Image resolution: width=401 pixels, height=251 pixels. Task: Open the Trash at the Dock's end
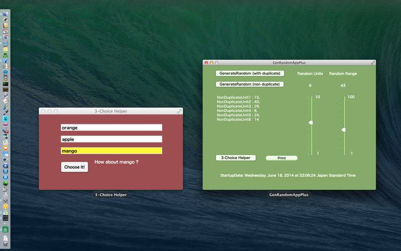(x=6, y=244)
